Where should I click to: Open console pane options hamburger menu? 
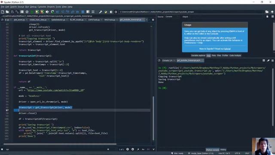pos(272,60)
